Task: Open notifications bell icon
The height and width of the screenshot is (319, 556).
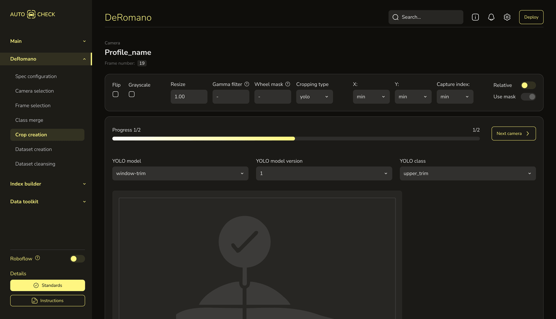Action: coord(491,17)
